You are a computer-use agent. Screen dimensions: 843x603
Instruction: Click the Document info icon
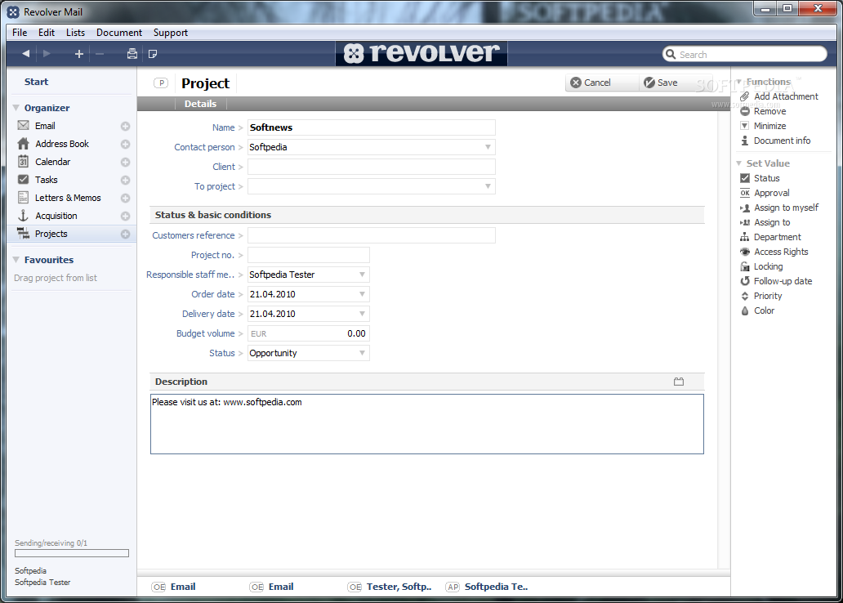(745, 141)
